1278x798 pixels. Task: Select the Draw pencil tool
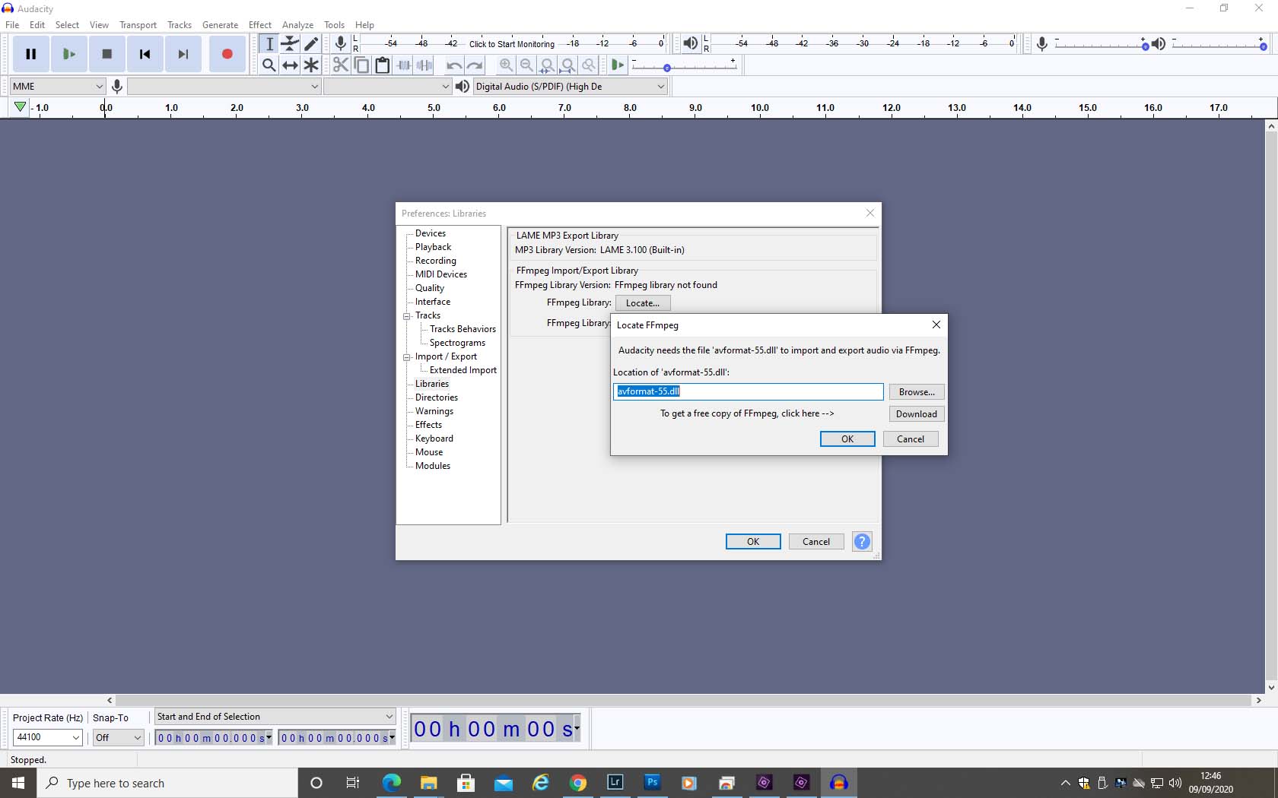click(311, 44)
